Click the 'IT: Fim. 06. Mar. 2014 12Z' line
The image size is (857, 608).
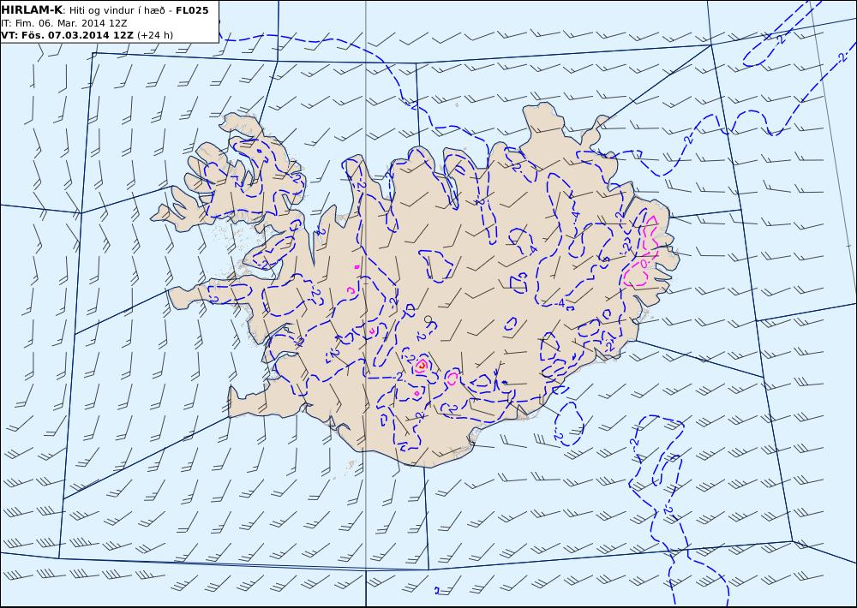click(64, 23)
